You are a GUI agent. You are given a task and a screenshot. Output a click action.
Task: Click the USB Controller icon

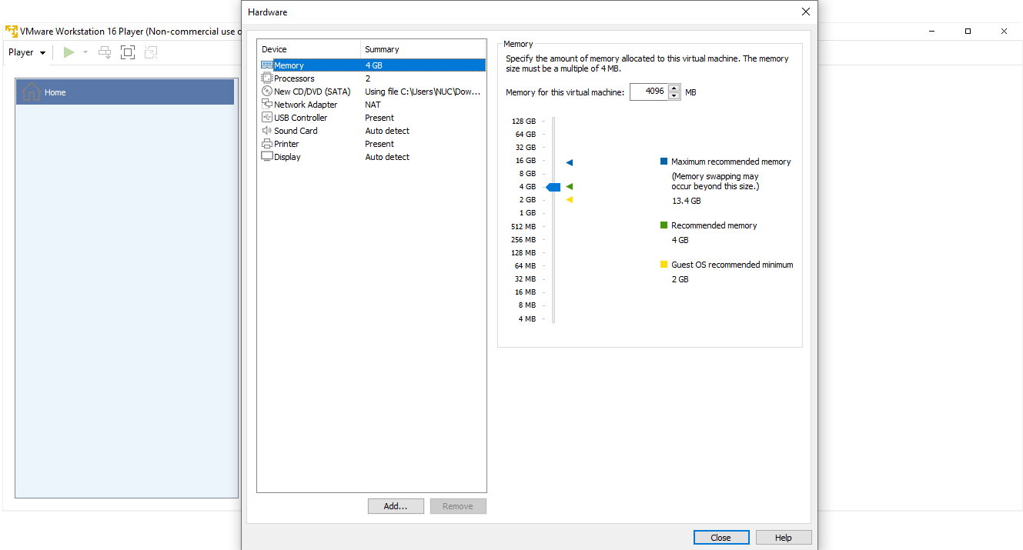[267, 118]
